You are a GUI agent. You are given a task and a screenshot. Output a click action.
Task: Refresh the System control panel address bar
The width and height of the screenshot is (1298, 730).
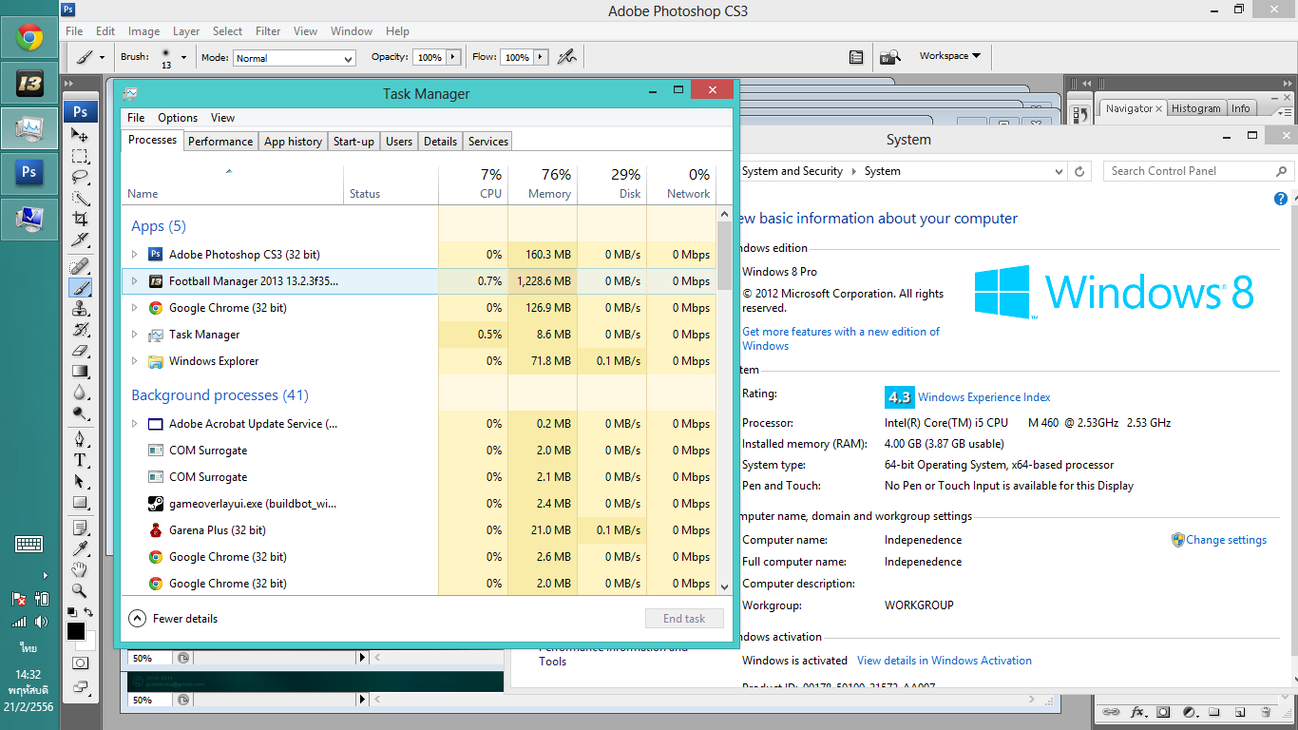coord(1079,172)
